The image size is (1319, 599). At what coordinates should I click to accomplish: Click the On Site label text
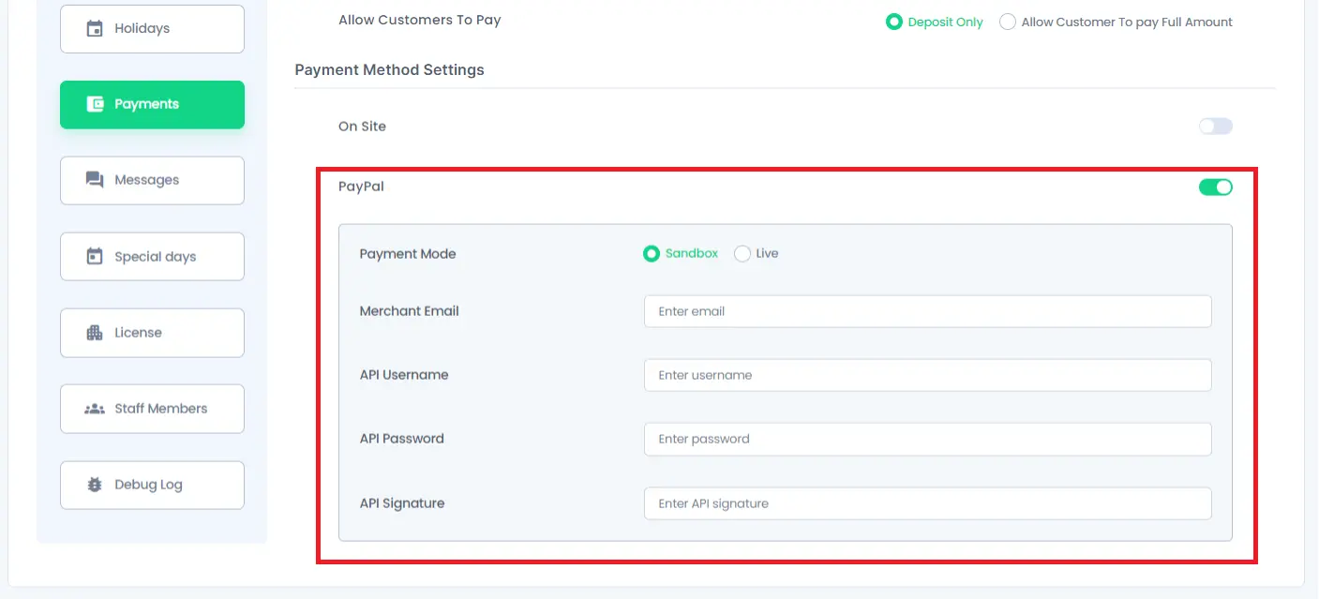(362, 127)
